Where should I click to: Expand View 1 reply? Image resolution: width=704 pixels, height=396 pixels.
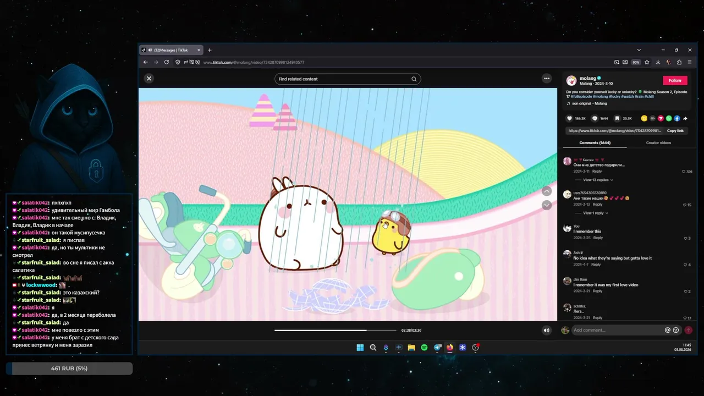coord(595,213)
